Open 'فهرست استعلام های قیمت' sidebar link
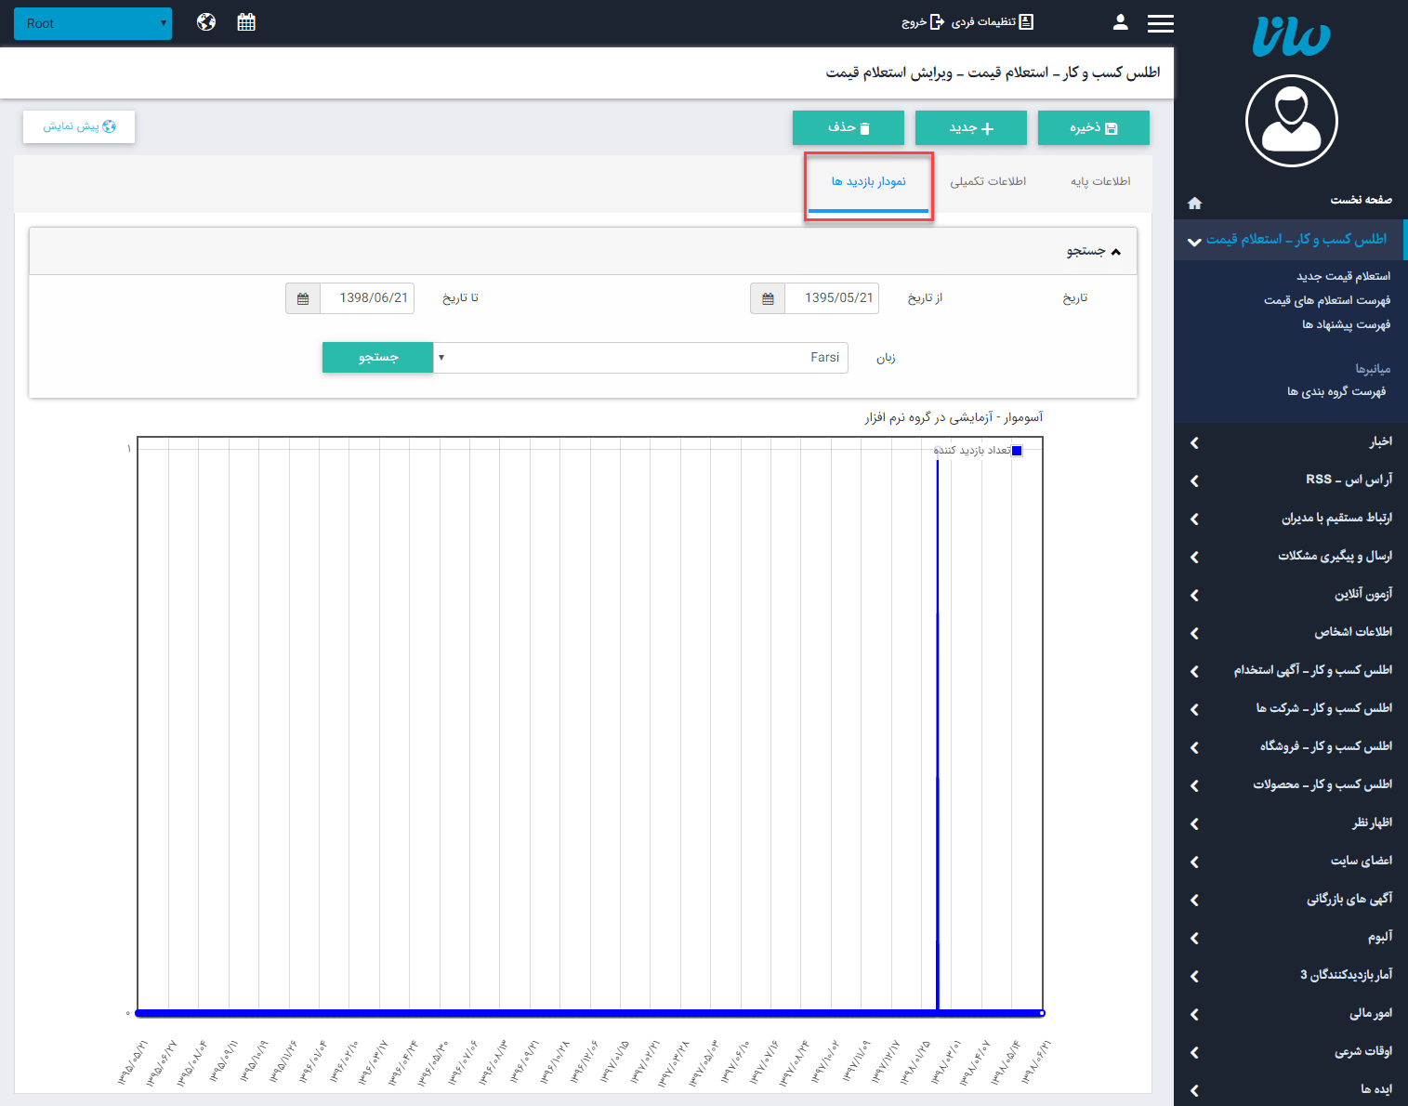Screen dimensions: 1408x1106 coord(1326,300)
